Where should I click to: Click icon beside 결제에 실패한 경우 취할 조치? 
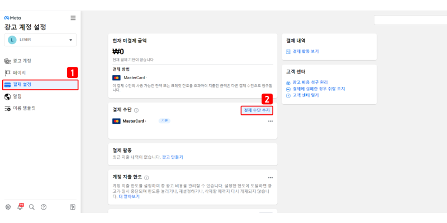[x=288, y=89]
